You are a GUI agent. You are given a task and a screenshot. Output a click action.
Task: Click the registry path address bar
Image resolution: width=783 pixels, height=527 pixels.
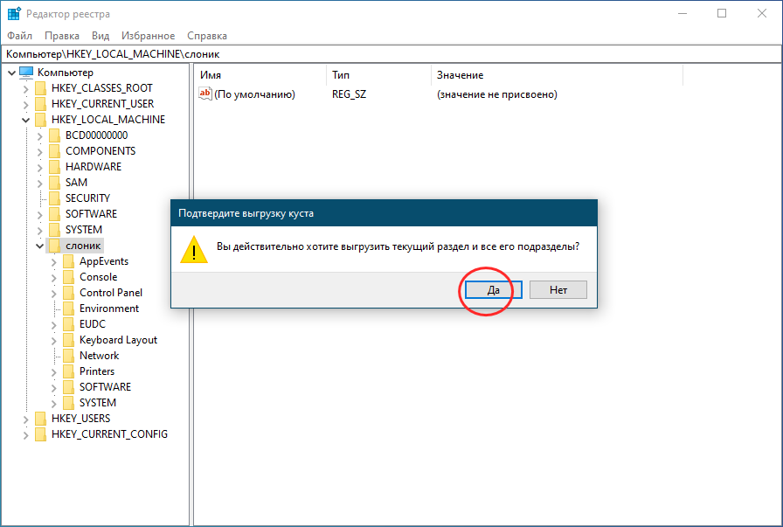click(x=391, y=54)
